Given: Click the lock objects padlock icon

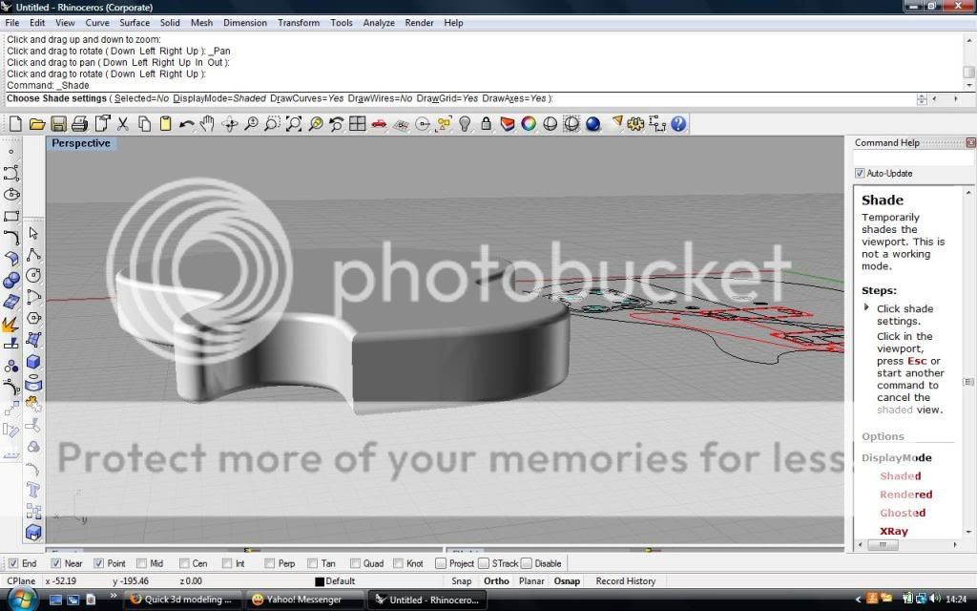Looking at the screenshot, I should tap(486, 124).
